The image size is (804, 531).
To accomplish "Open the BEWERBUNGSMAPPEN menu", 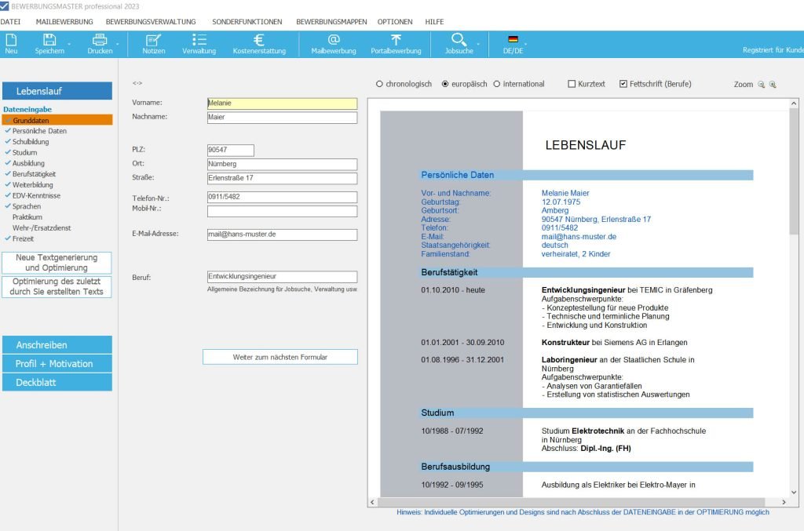I will pyautogui.click(x=331, y=21).
